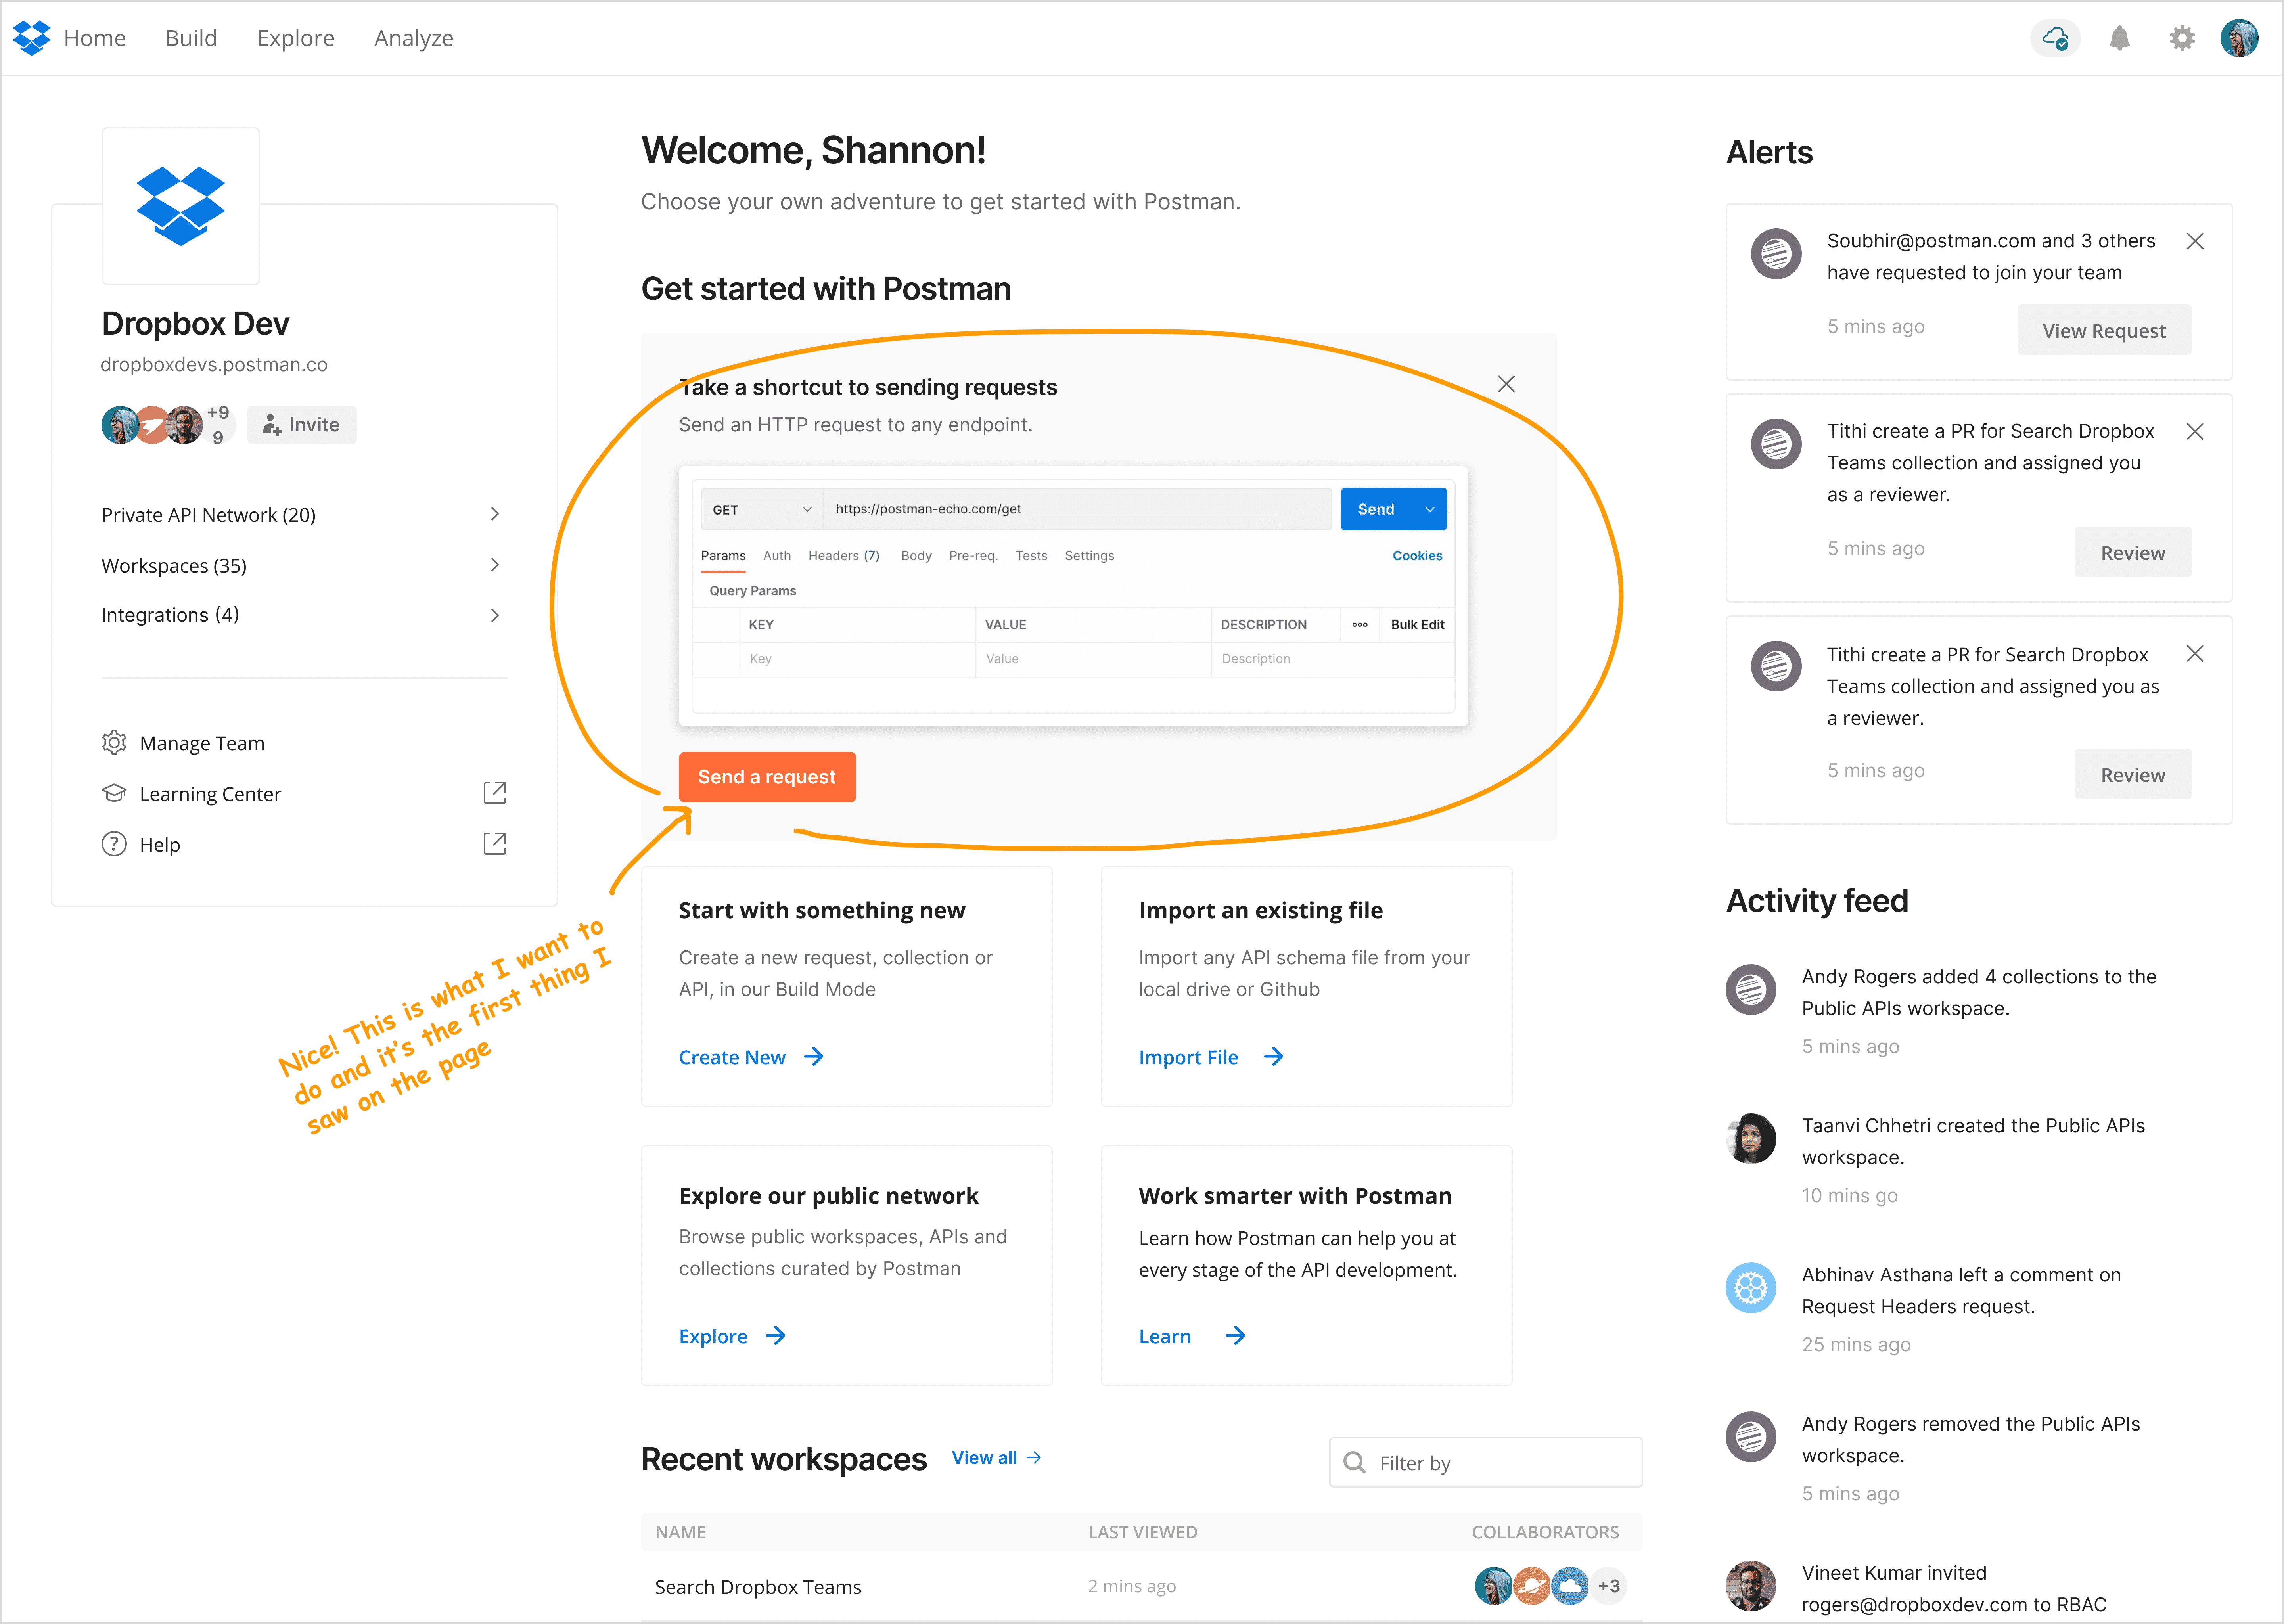Open the cloud sync status icon

pyautogui.click(x=2055, y=39)
